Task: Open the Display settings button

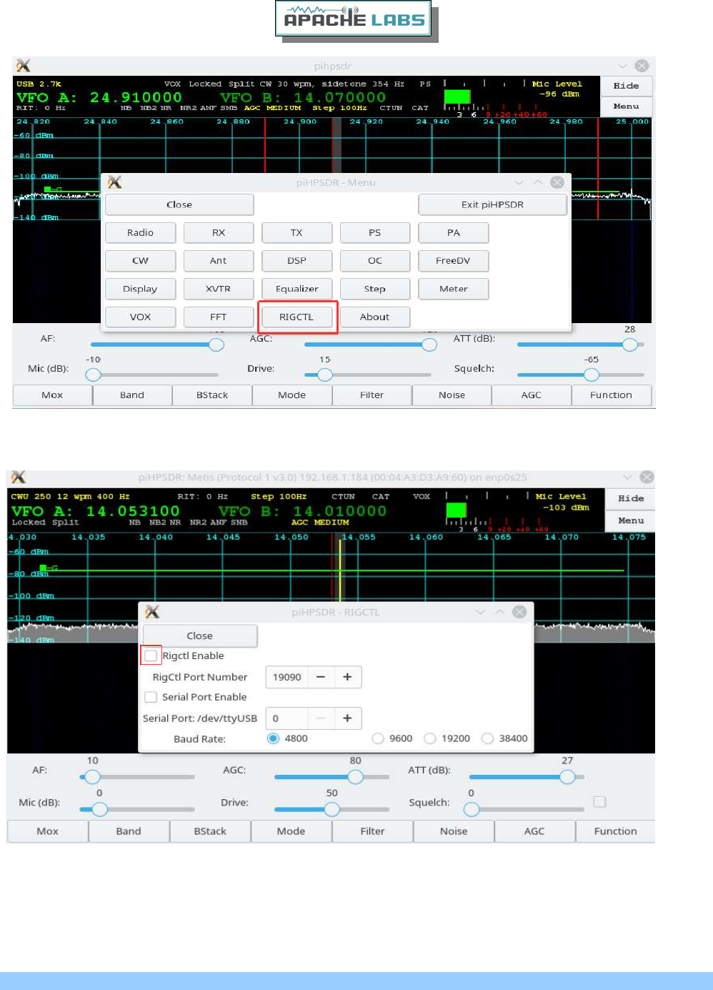Action: pyautogui.click(x=140, y=289)
